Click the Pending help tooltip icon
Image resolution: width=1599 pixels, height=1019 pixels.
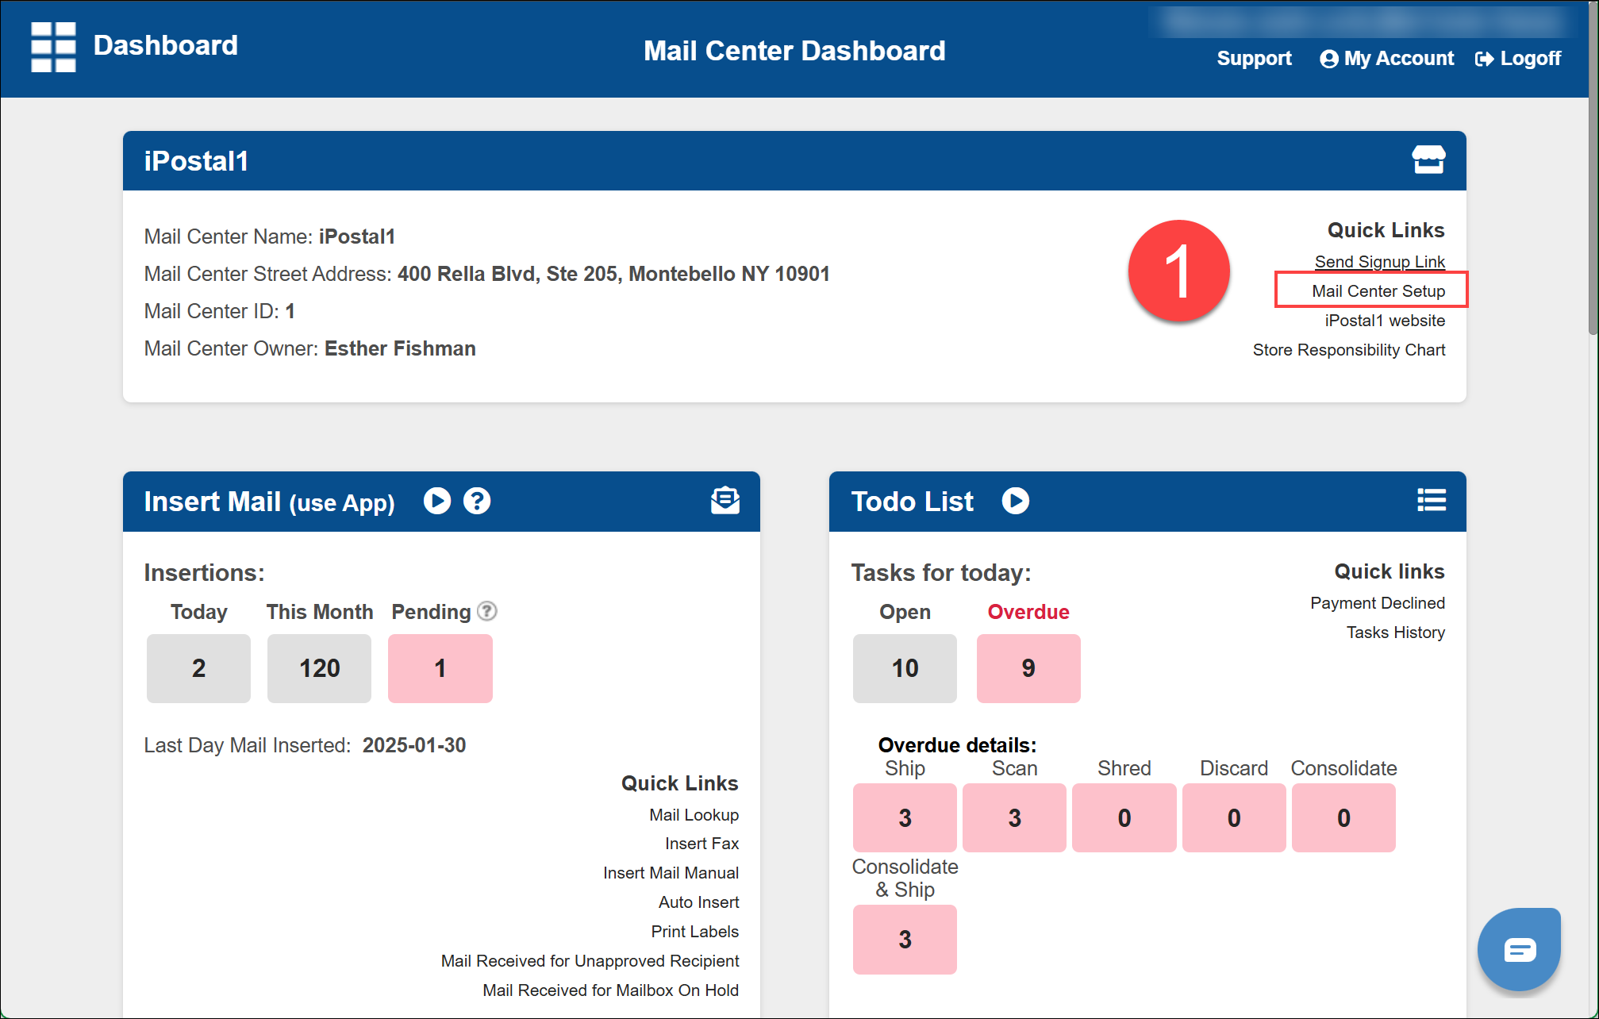487,611
